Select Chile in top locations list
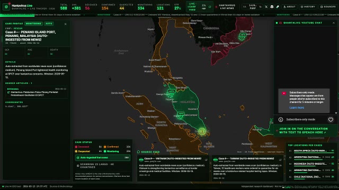339x190 pixels. [x=311, y=177]
